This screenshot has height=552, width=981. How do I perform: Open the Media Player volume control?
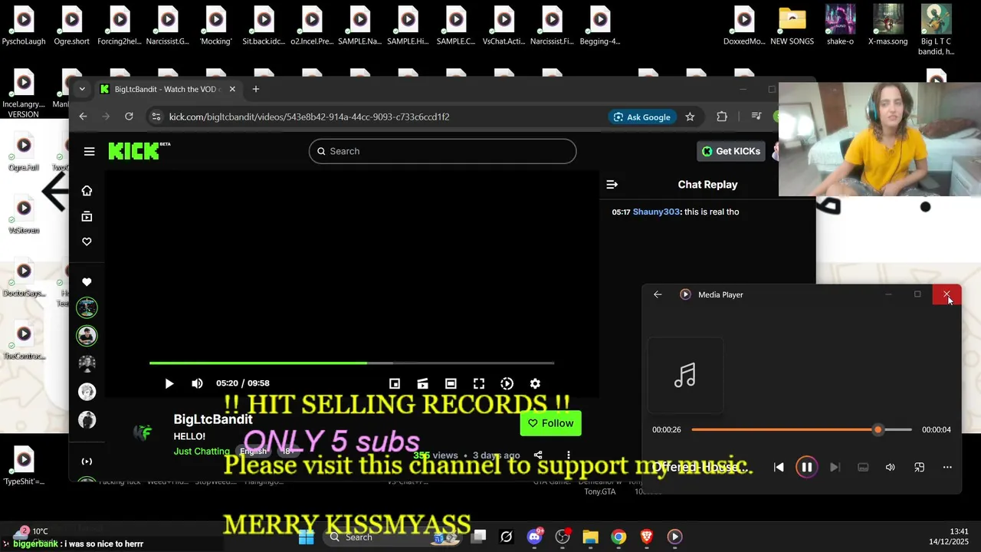coord(890,467)
